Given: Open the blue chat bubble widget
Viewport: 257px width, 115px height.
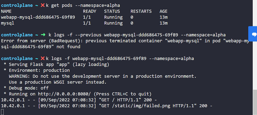Looking at the screenshot, I should point(254,34).
